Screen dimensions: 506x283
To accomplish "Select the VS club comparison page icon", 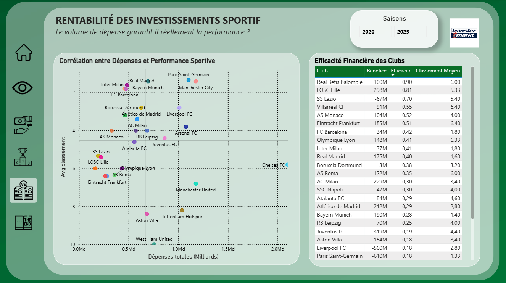I will [x=23, y=190].
